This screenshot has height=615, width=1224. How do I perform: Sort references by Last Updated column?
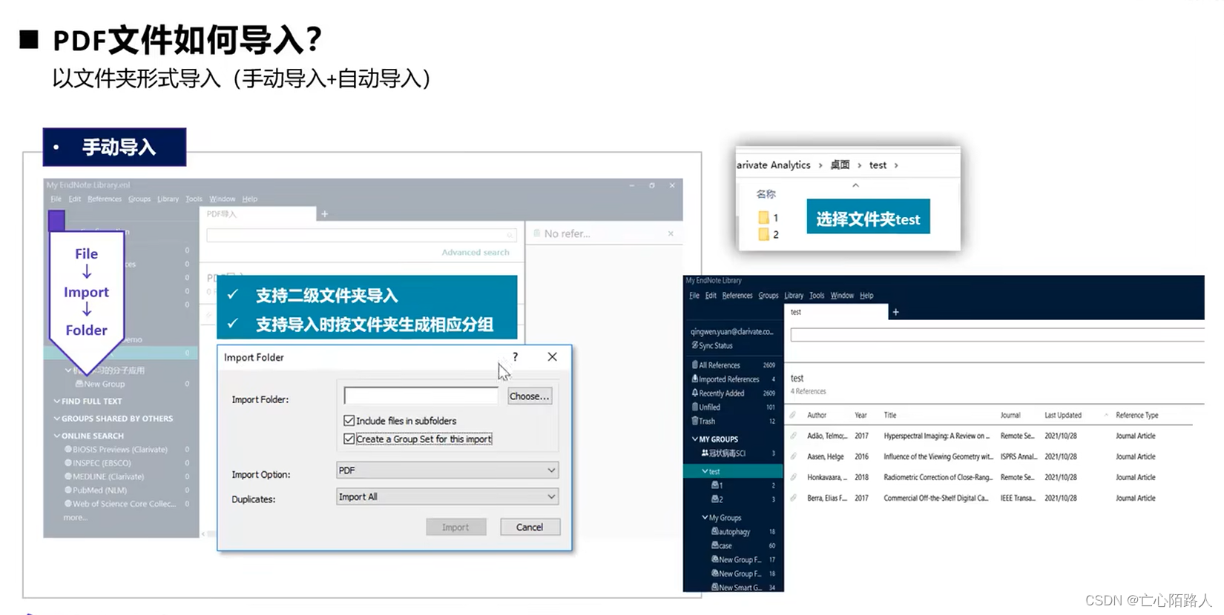(x=1062, y=415)
